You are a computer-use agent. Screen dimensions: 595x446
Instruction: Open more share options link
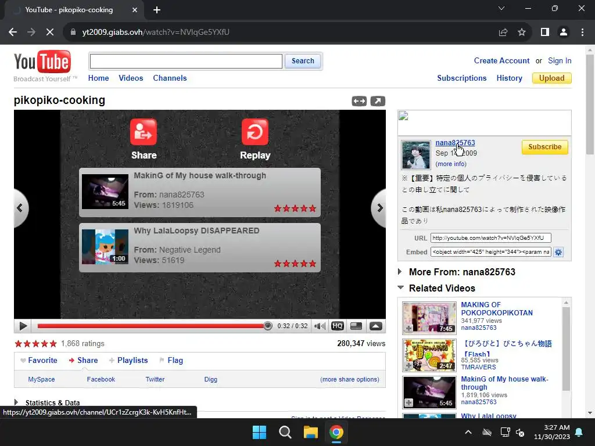(x=349, y=379)
